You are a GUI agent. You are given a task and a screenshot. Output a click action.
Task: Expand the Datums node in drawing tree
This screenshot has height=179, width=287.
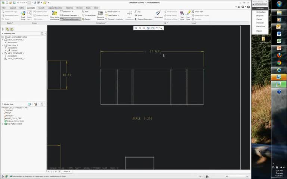pos(6,51)
